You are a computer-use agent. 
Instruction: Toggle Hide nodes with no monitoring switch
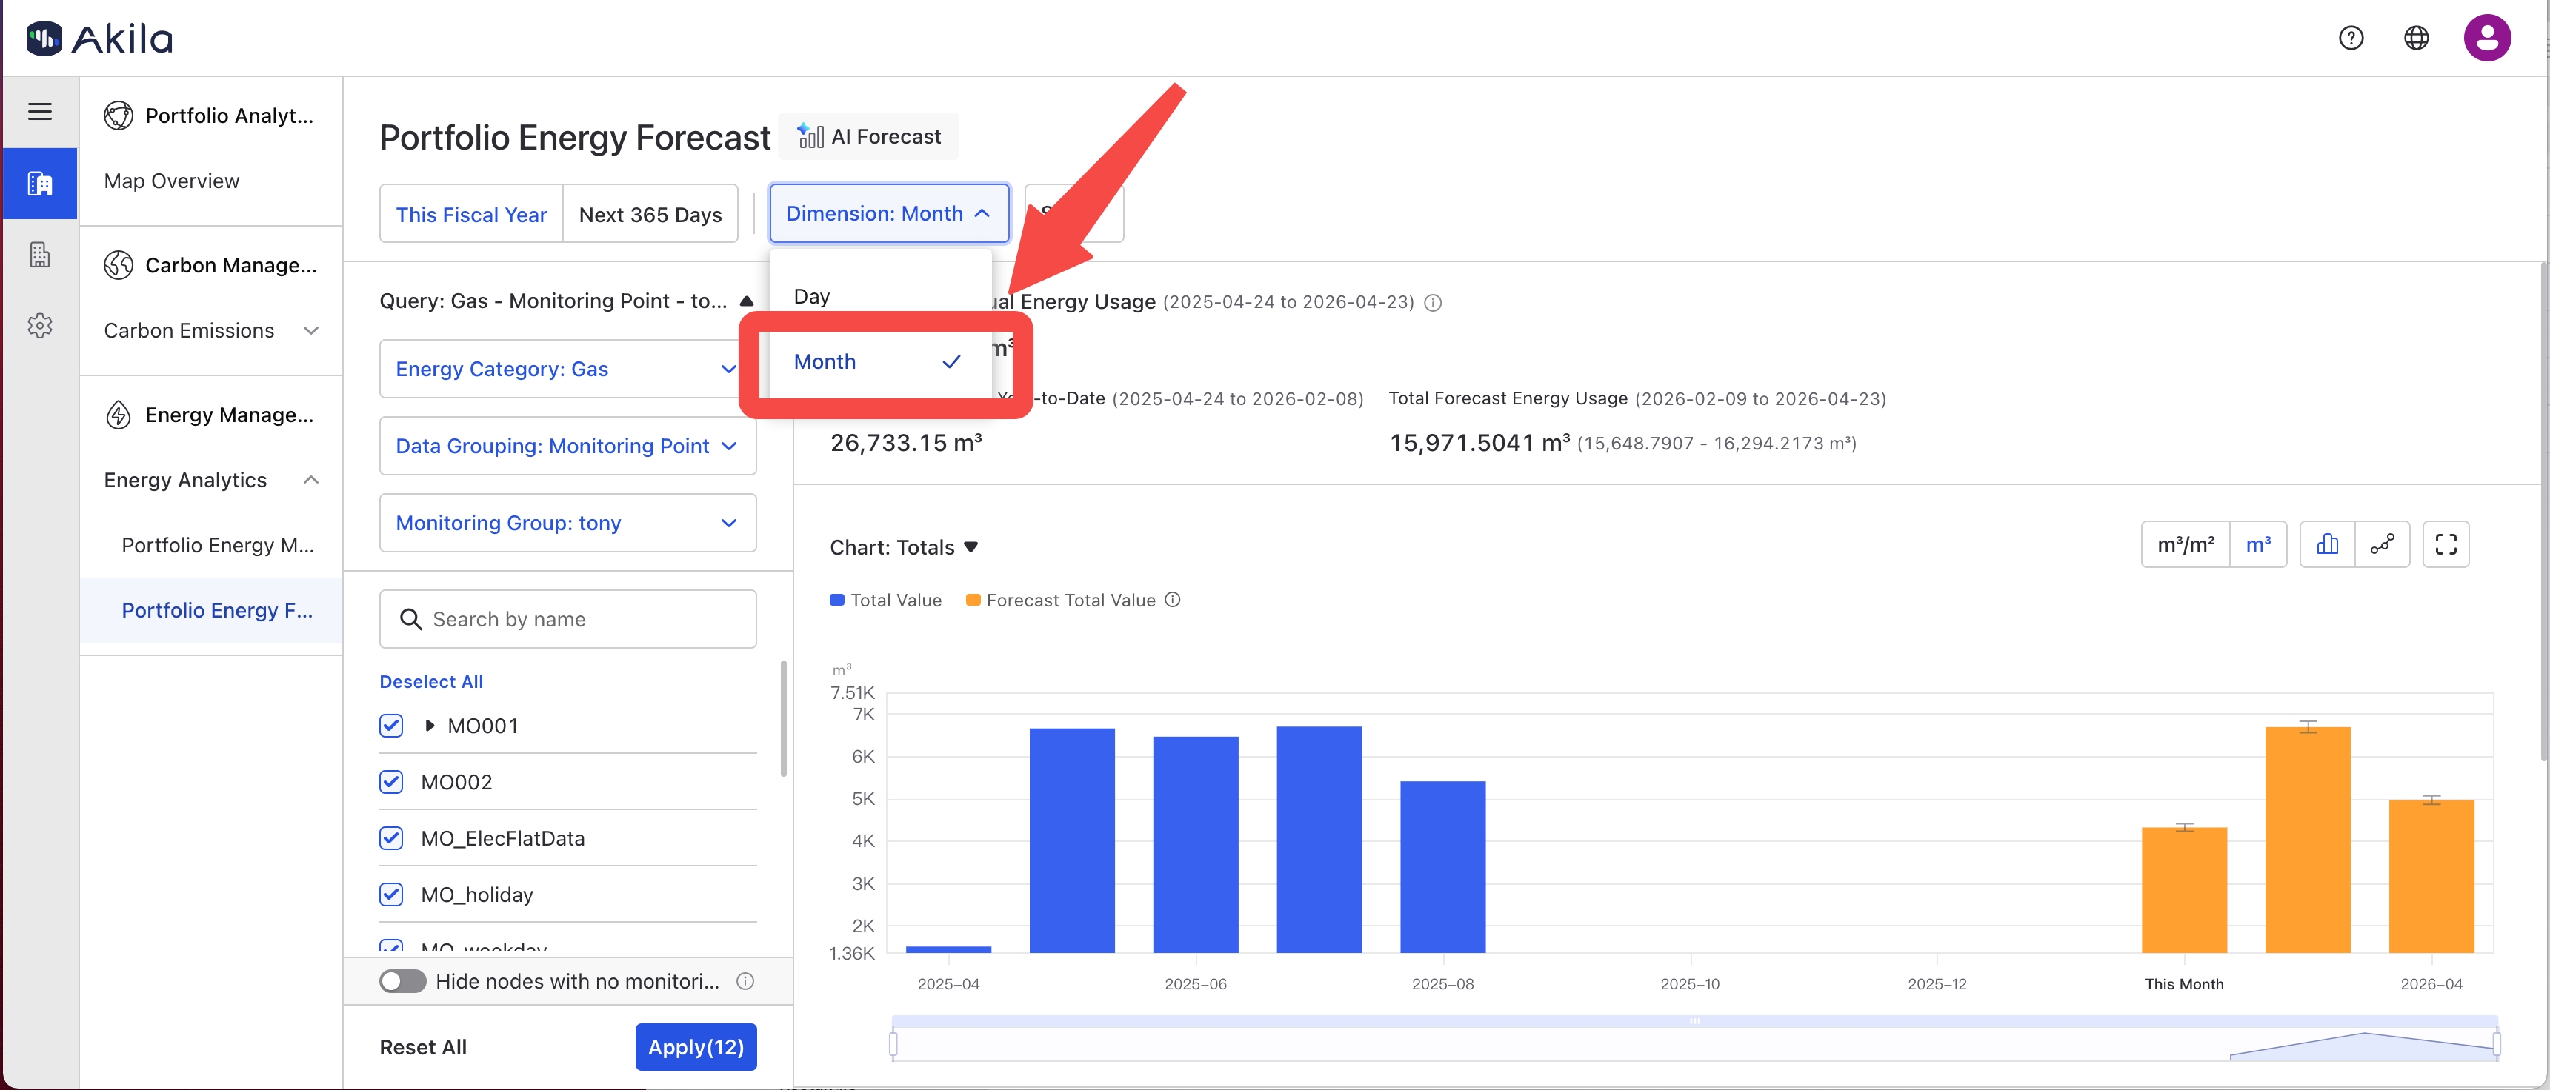coord(403,980)
